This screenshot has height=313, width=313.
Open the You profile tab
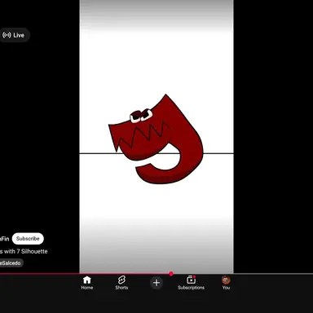click(x=226, y=283)
